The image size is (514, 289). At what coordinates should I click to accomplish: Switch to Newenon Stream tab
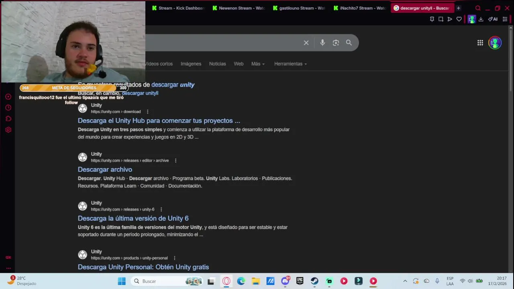click(x=239, y=8)
